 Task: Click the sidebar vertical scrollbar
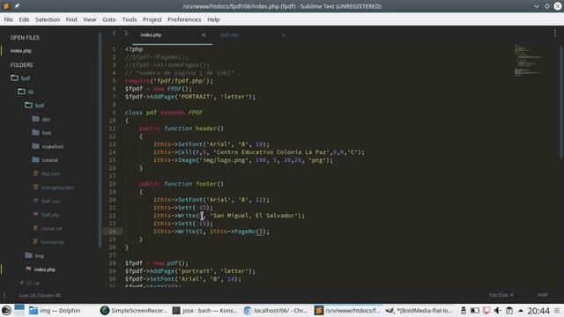100,140
